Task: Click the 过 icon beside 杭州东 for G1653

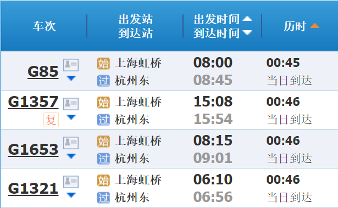Action: point(103,159)
